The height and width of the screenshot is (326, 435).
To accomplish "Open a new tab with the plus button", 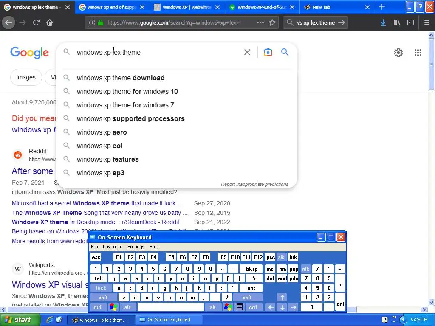I will coord(382,7).
